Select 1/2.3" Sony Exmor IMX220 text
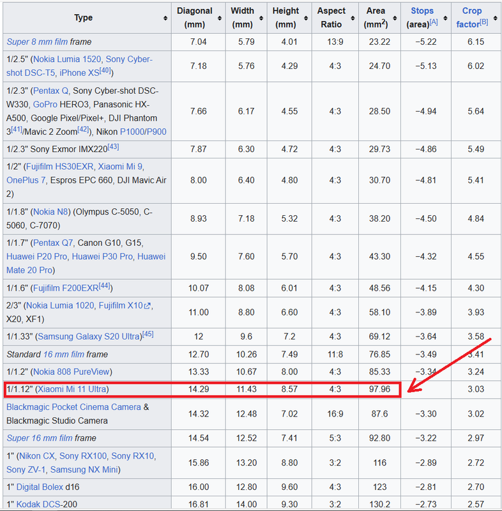 click(57, 149)
